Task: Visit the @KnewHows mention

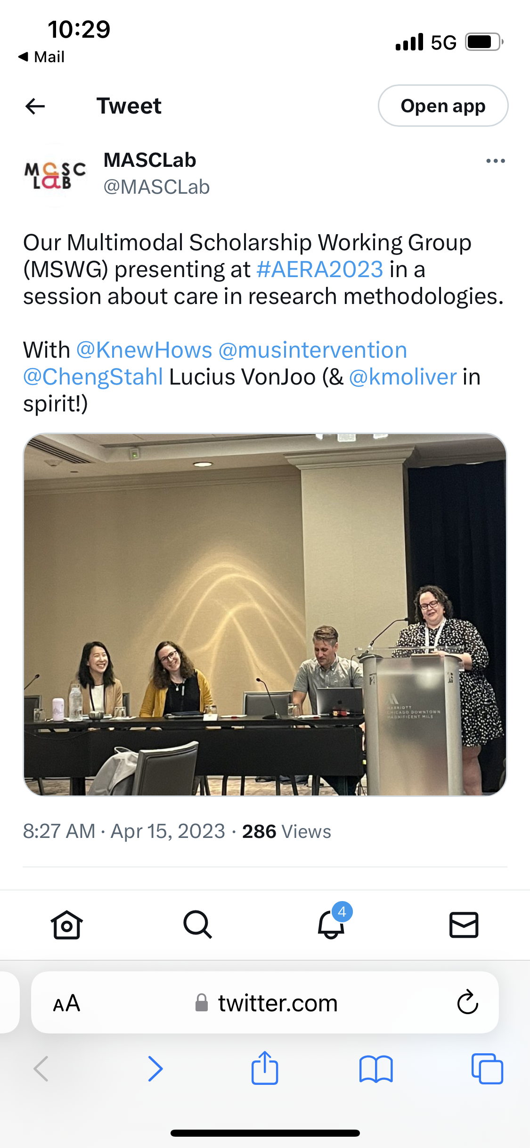Action: click(144, 350)
